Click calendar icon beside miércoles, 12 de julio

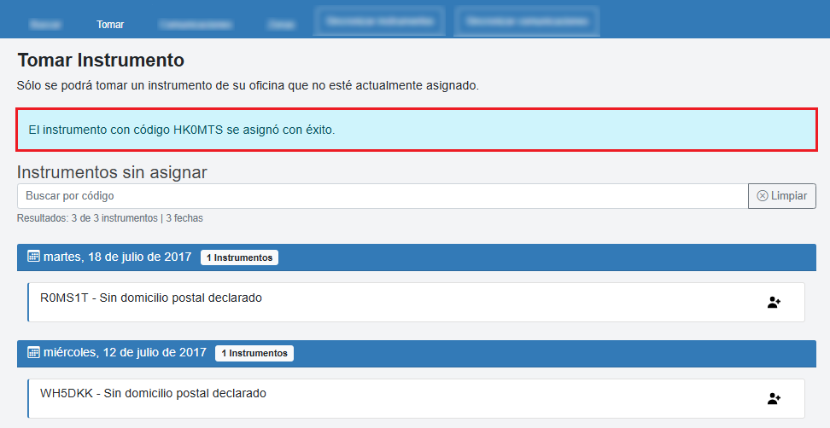[34, 352]
